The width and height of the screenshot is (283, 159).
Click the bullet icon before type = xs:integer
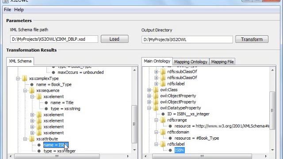point(39,151)
